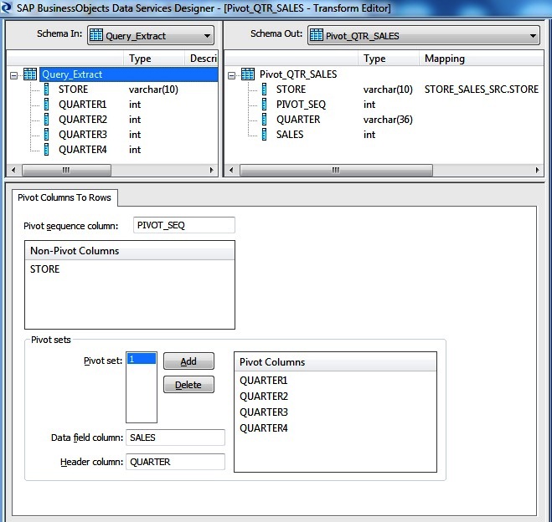Click the Pivot Columns list header
Screen dimensions: 552x522
click(335, 362)
